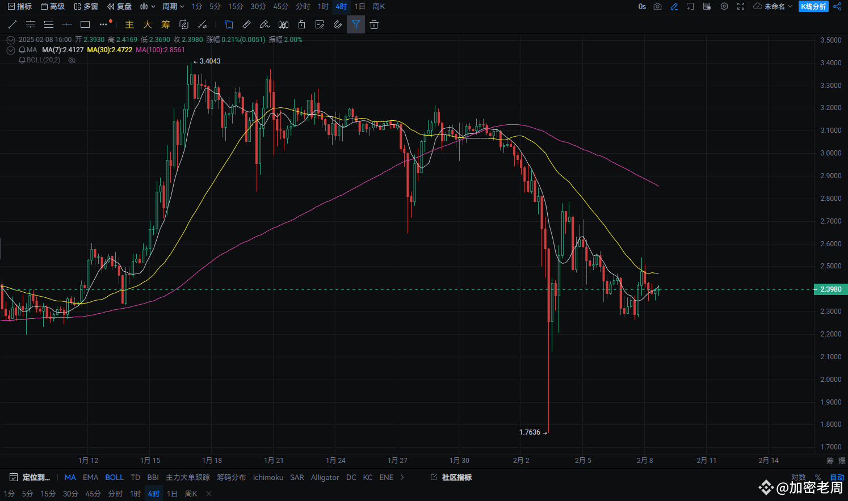Enter fullscreen mode via expand icon
The image size is (848, 501).
coord(740,7)
